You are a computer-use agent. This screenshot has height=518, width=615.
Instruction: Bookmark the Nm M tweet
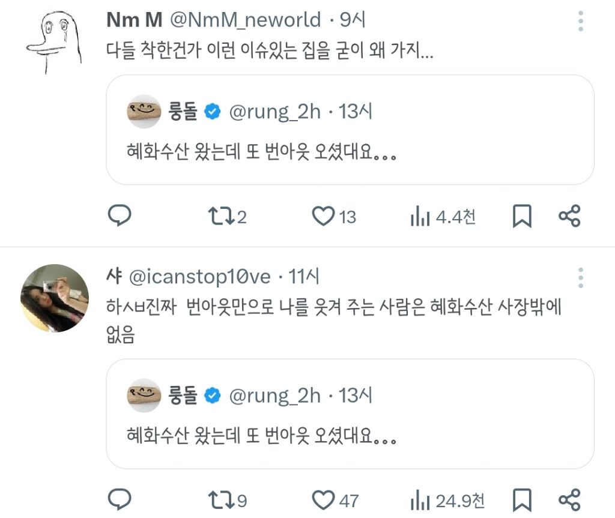tap(522, 217)
